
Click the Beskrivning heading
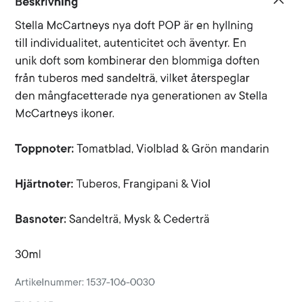point(46,3)
